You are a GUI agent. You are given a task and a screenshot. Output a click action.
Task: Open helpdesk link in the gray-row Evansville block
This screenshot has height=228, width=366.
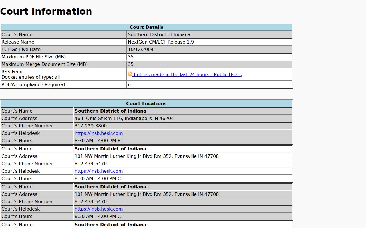pos(99,209)
